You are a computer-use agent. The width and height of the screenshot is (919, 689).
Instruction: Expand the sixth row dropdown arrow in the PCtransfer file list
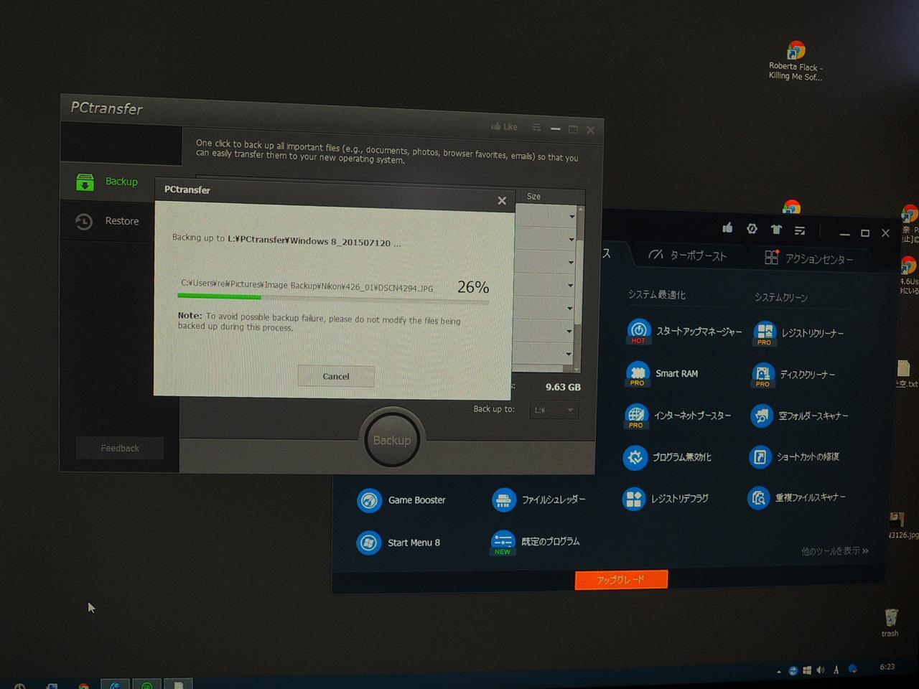tap(570, 332)
